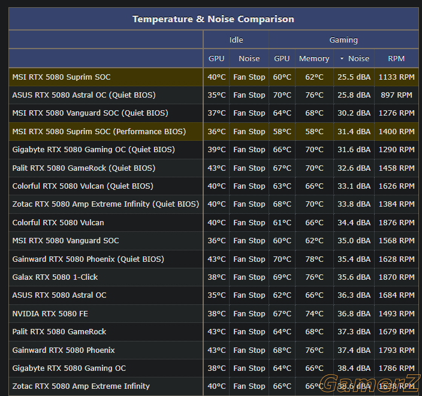
Task: Click the sort arrow beside Gaming Noise header
Action: tap(342, 58)
